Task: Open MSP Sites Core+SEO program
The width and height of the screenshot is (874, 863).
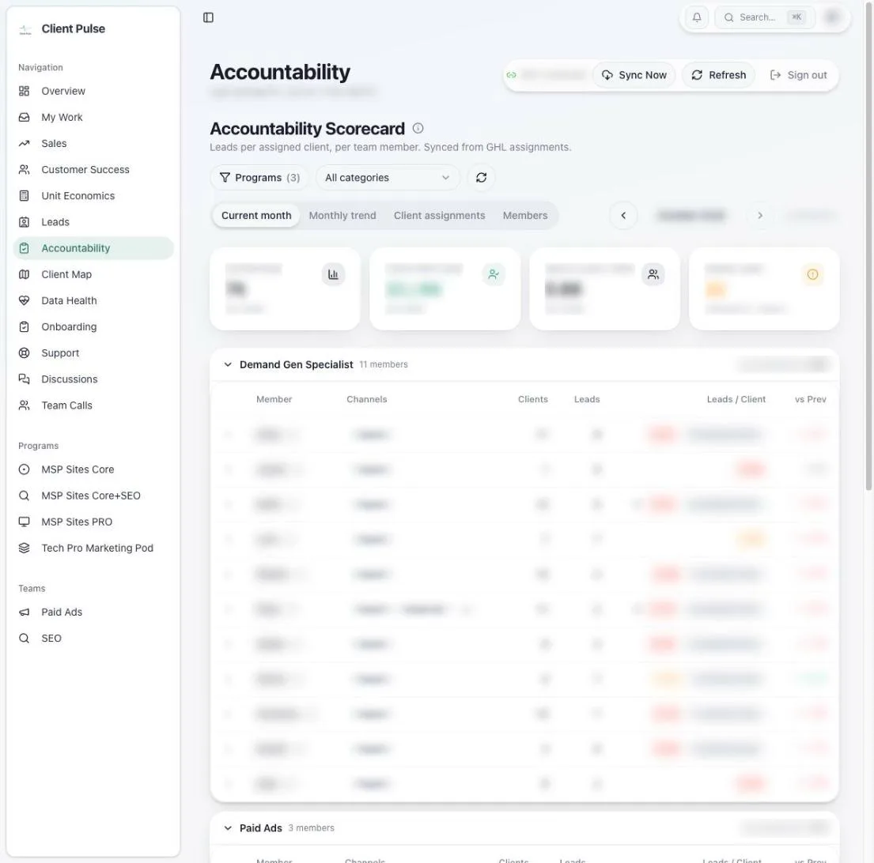Action: 93,496
